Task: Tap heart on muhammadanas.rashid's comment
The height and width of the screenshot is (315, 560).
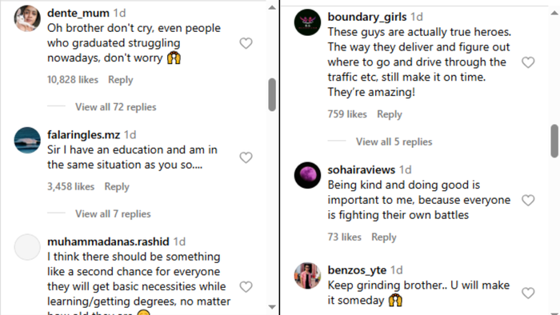Action: click(x=246, y=286)
